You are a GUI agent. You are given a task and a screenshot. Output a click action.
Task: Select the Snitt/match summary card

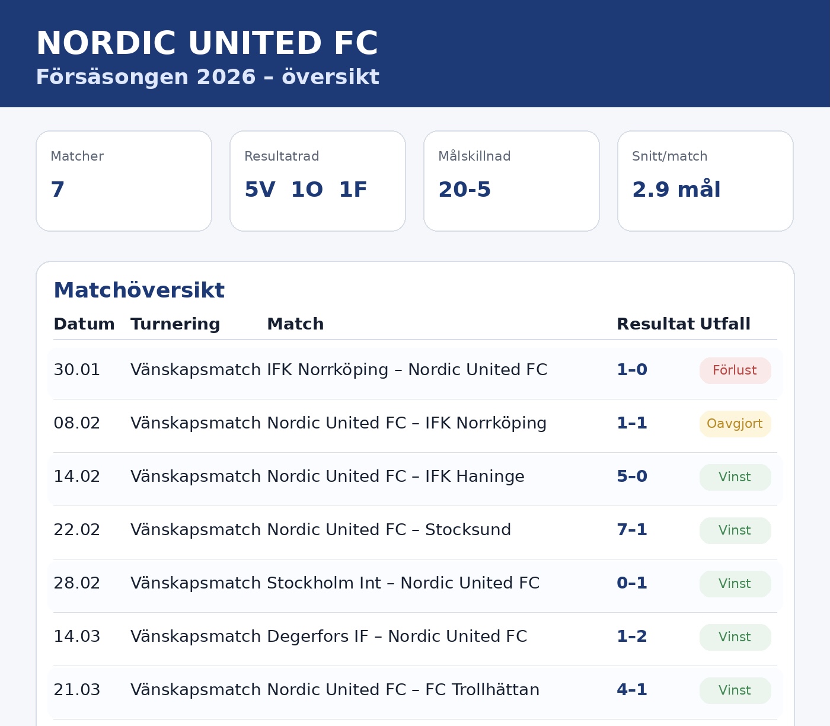pyautogui.click(x=705, y=181)
